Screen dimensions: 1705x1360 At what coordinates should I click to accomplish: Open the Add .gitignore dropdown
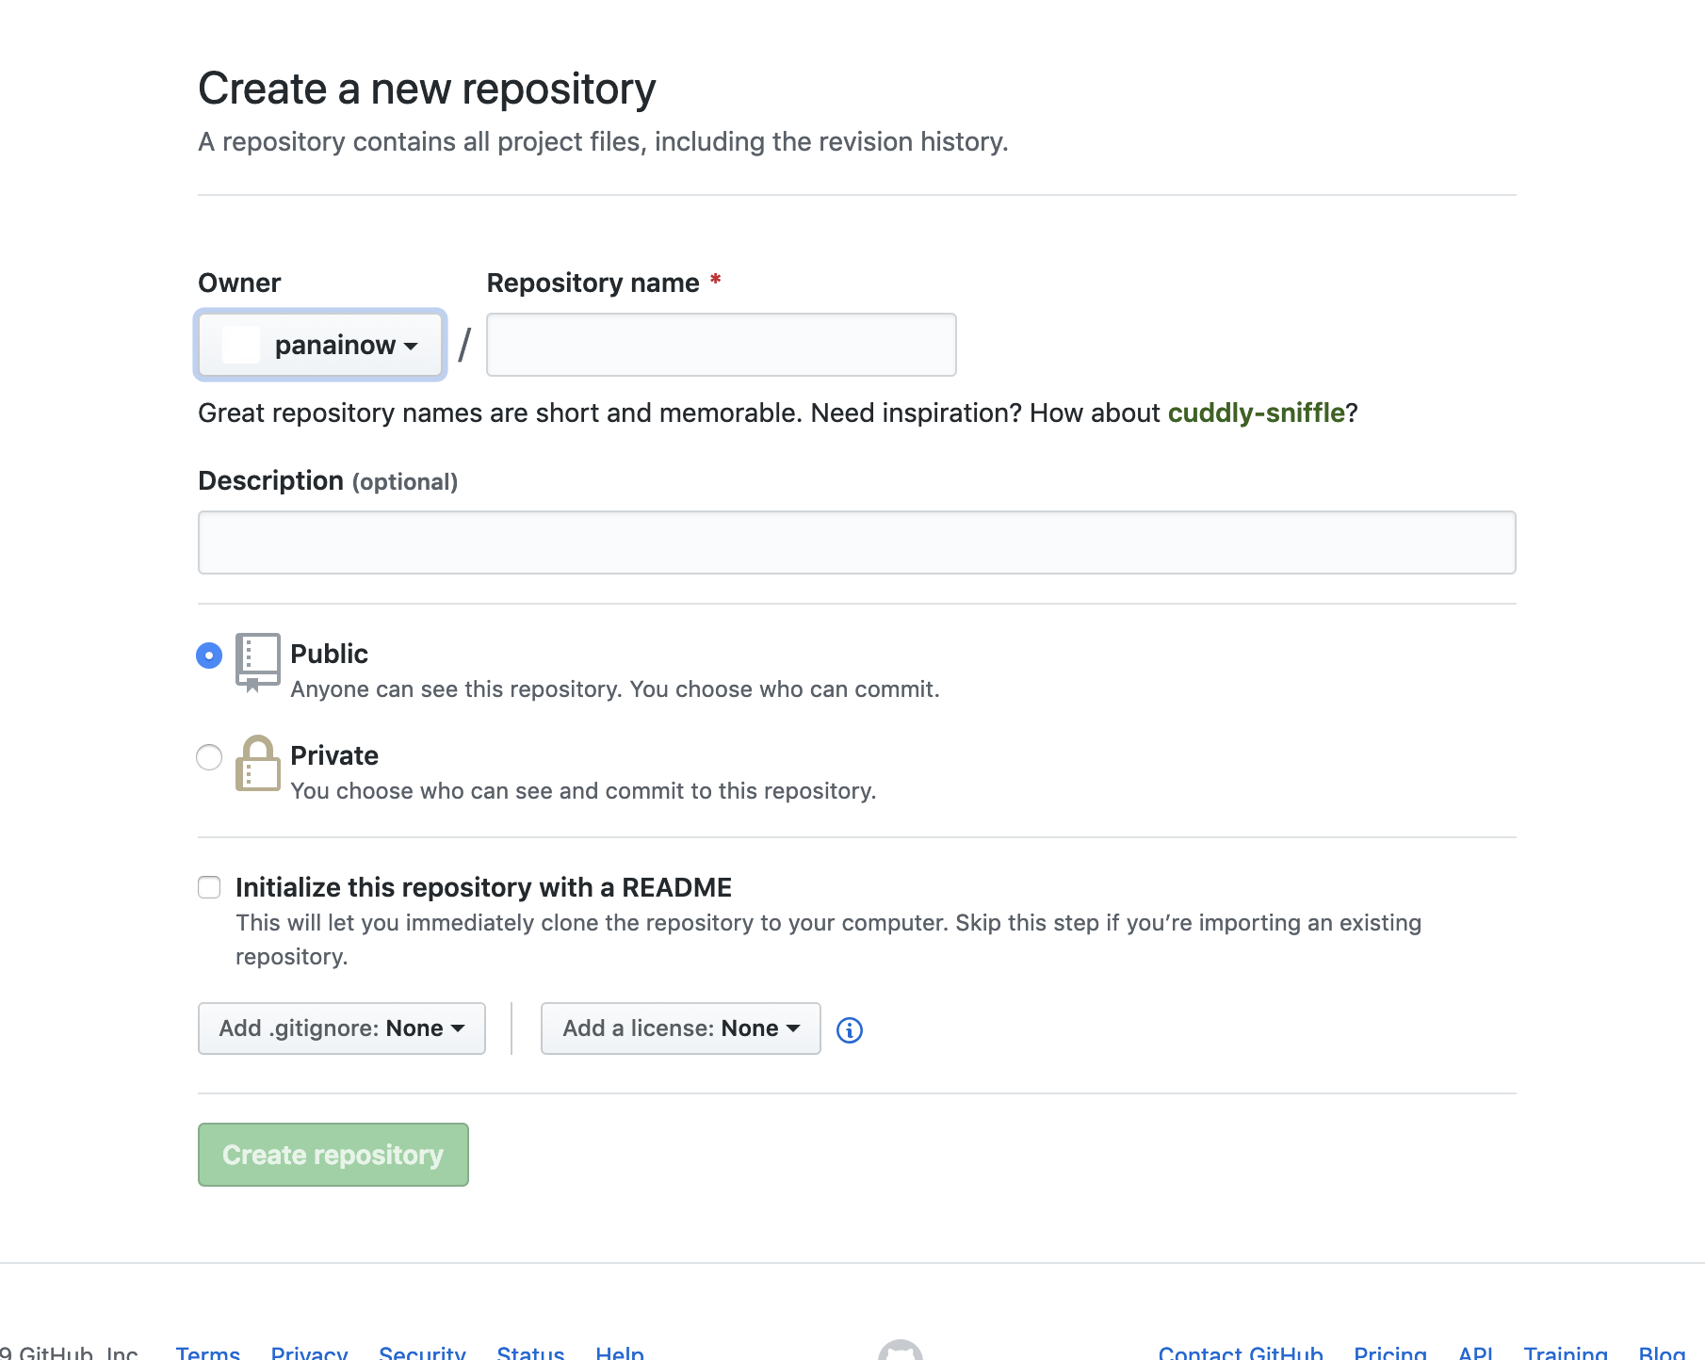342,1028
